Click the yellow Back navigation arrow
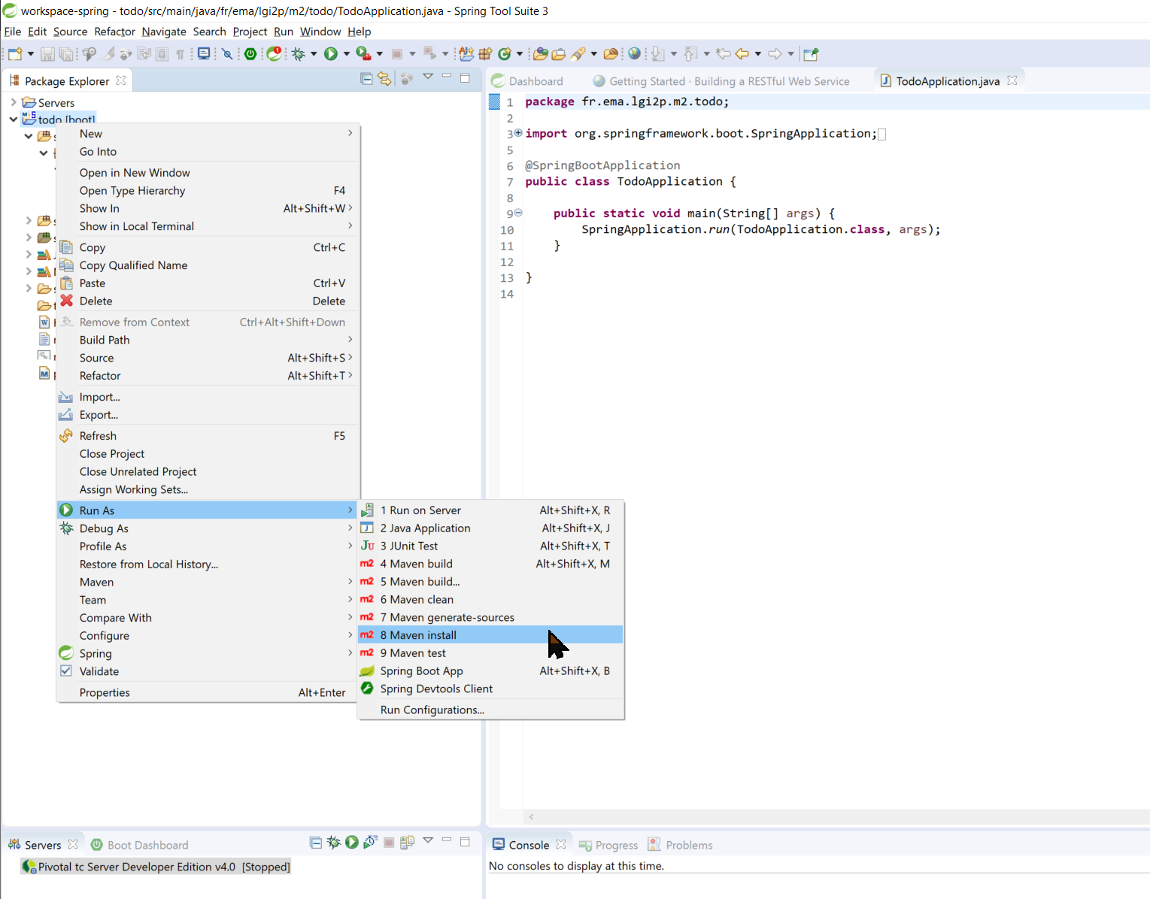The image size is (1150, 899). 742,54
